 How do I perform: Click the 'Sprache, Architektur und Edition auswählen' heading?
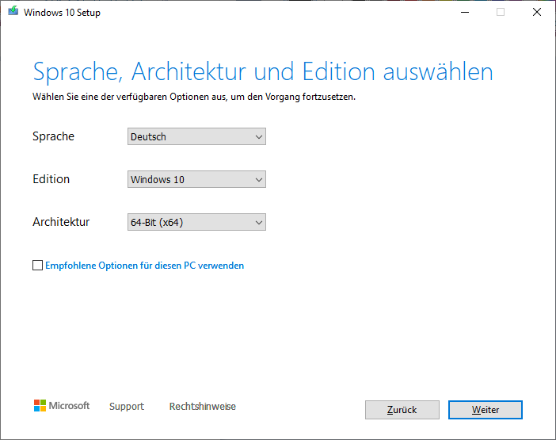point(262,71)
